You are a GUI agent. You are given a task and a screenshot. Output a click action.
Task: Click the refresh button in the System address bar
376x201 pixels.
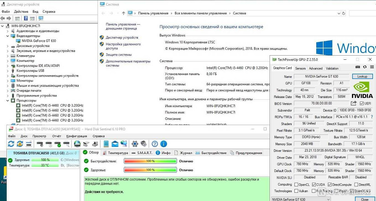tap(344, 14)
